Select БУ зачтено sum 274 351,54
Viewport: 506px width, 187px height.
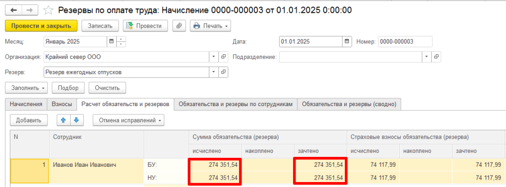pyautogui.click(x=320, y=165)
